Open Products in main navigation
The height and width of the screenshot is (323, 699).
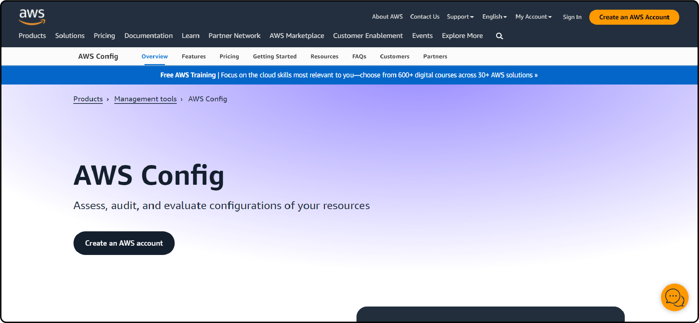tap(32, 36)
